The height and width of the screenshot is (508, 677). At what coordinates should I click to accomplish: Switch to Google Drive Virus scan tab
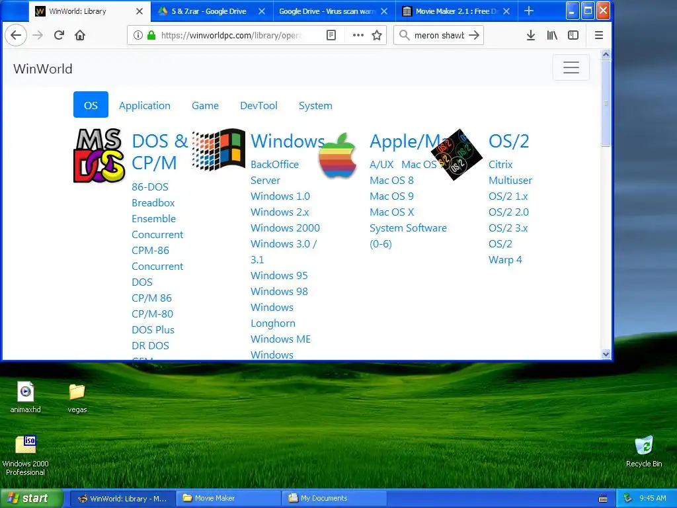328,11
